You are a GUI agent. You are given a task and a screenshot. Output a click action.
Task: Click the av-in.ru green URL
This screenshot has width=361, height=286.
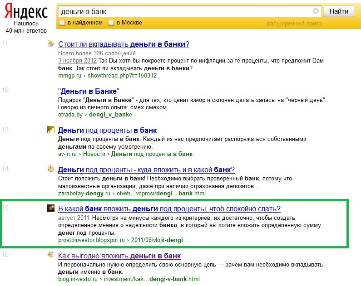(x=67, y=154)
